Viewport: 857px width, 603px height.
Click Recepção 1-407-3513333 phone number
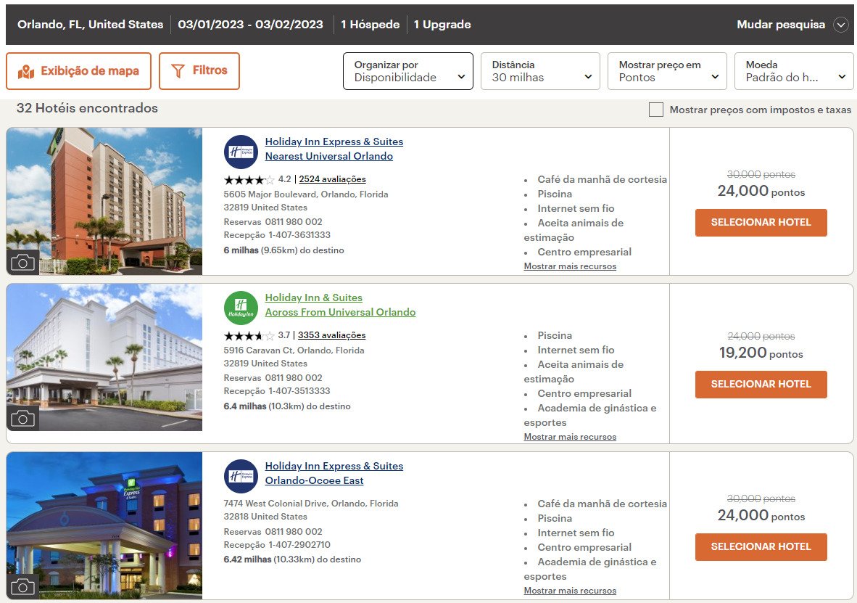click(276, 391)
